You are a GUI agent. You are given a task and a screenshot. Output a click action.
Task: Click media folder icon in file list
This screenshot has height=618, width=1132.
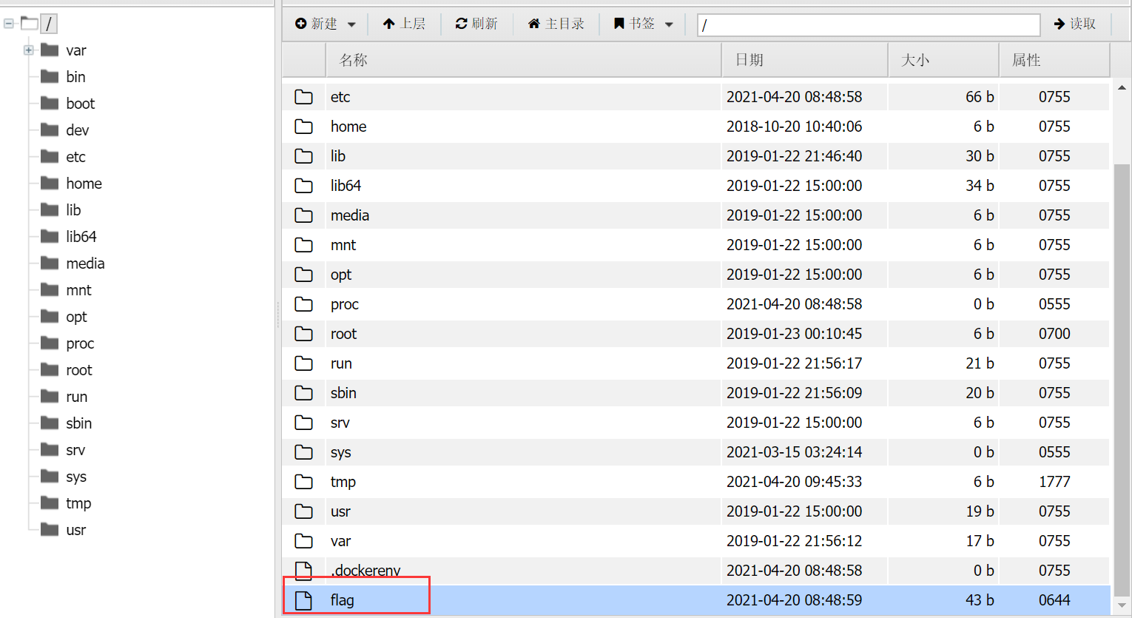(303, 215)
